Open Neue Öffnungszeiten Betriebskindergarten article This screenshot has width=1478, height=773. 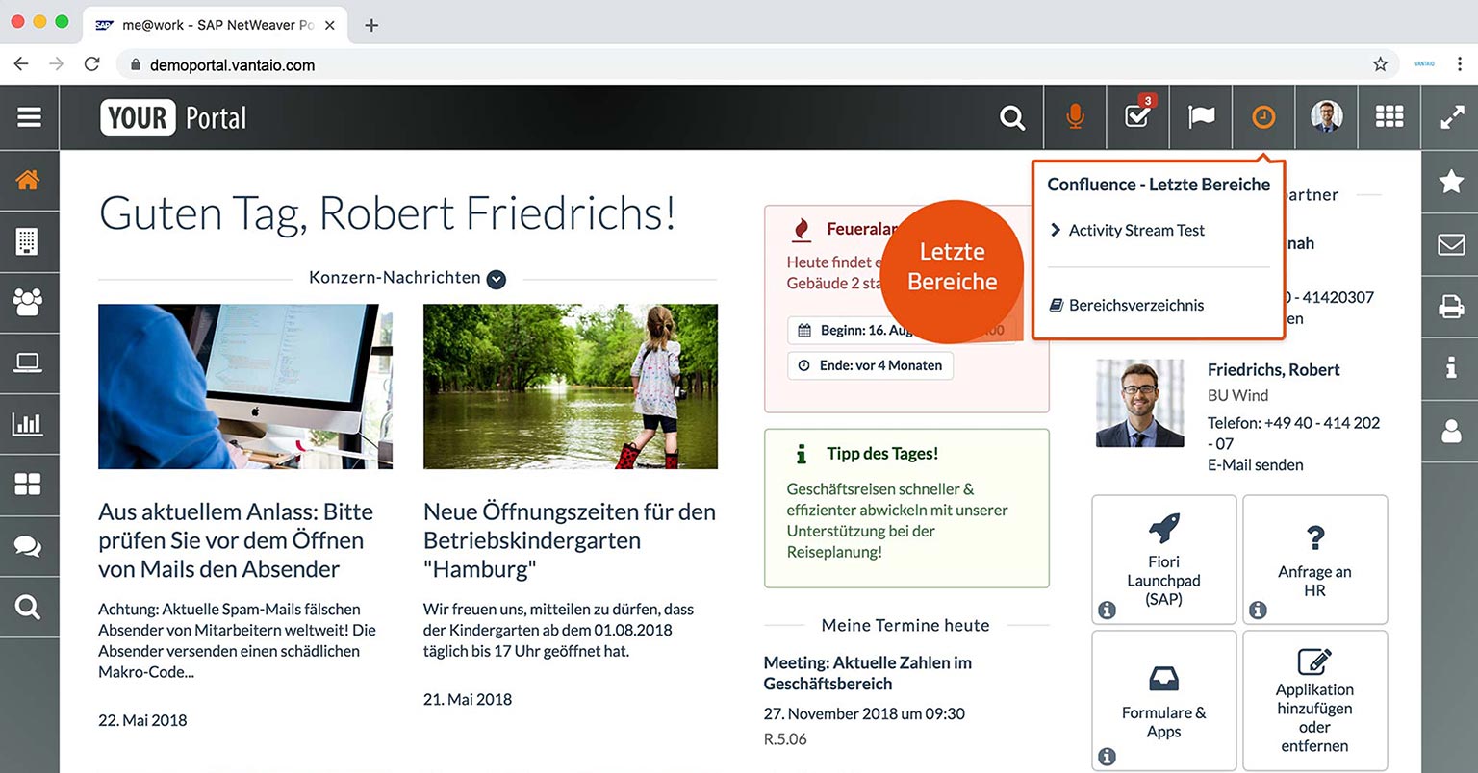(570, 539)
